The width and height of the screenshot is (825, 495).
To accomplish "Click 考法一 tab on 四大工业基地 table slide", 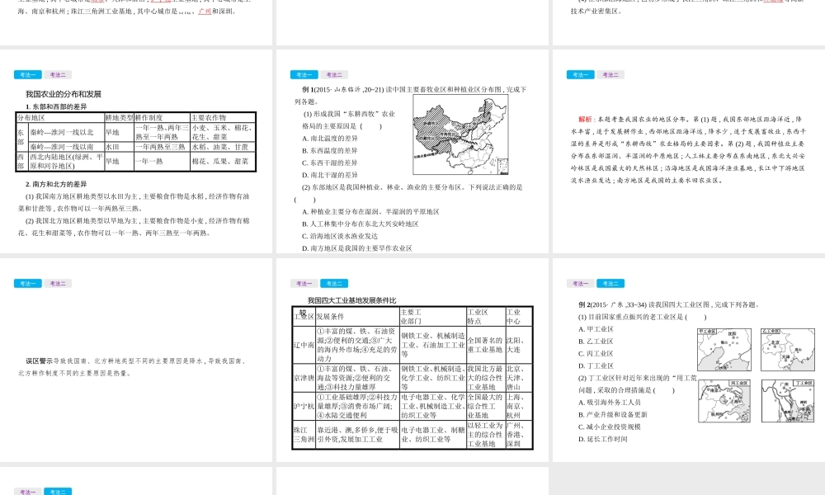I will click(x=304, y=283).
